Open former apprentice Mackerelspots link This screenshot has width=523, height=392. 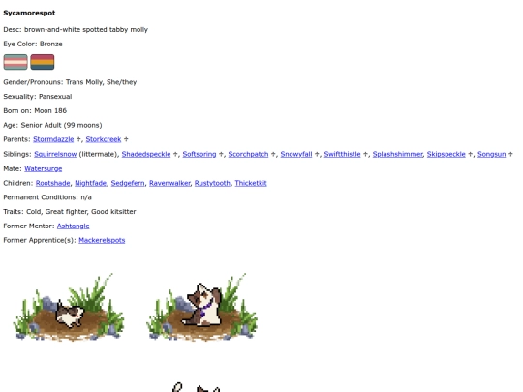[x=102, y=240]
